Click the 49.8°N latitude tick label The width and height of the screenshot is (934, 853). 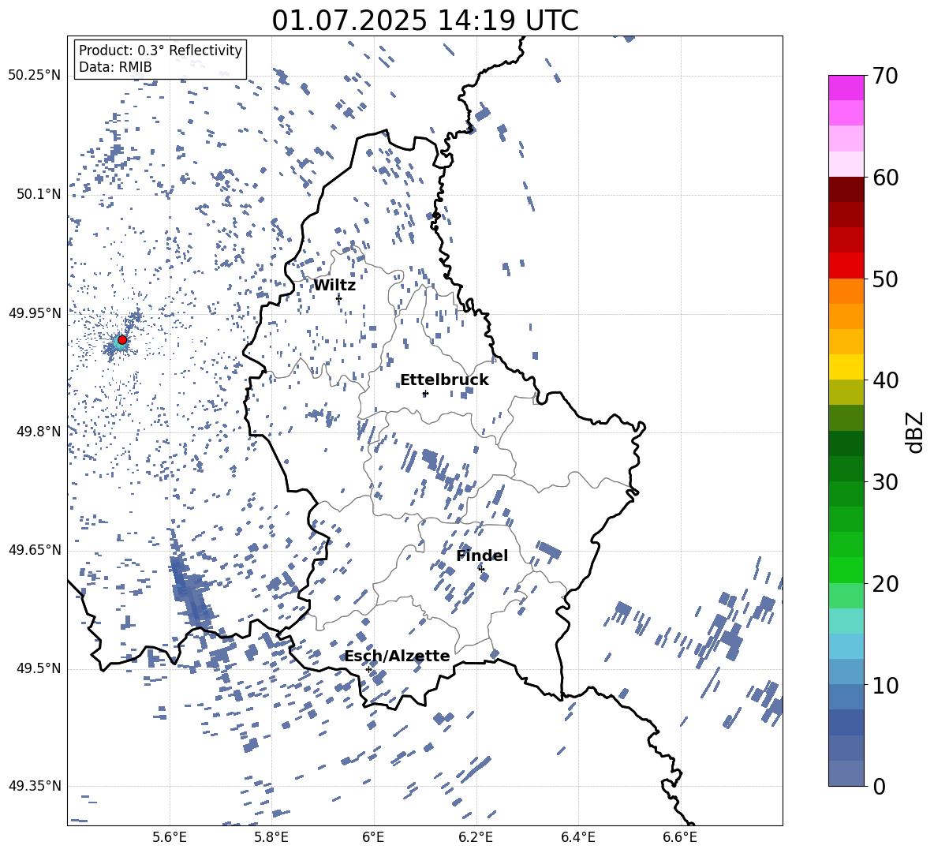[39, 432]
